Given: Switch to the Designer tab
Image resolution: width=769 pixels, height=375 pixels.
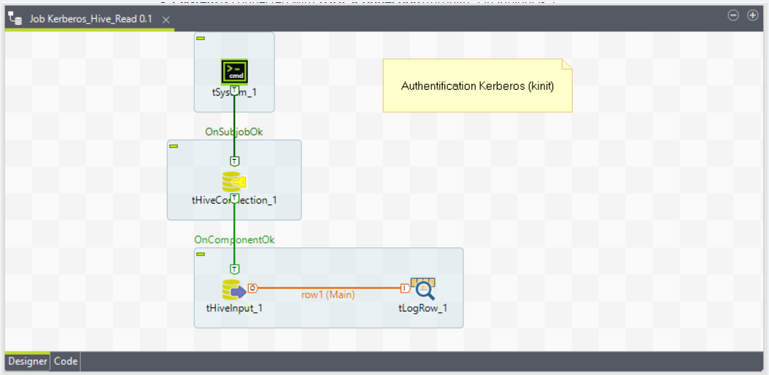Looking at the screenshot, I should [28, 361].
